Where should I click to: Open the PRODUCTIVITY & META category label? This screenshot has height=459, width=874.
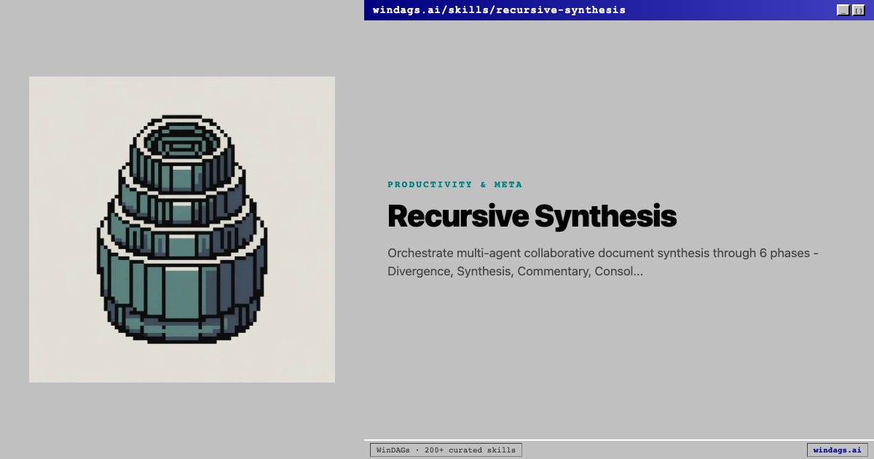coord(454,184)
